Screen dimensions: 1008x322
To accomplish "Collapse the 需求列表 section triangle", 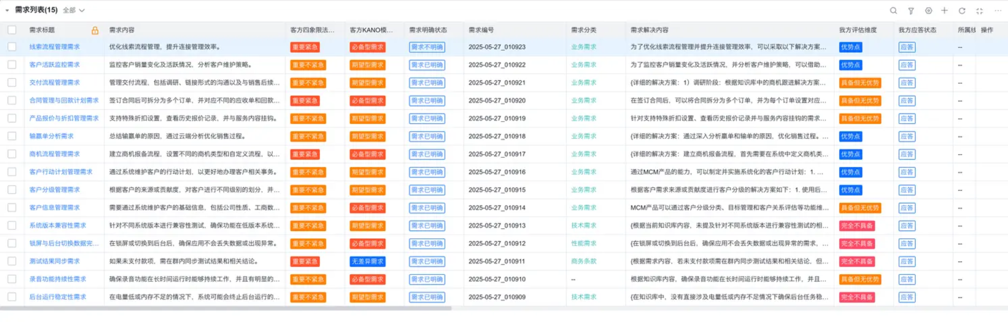I will (7, 11).
